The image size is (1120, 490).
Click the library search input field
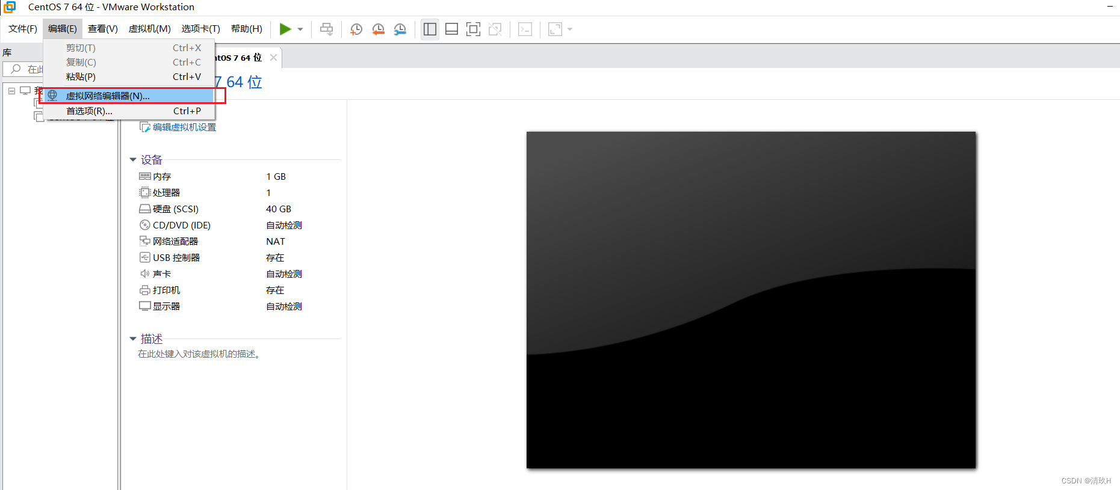point(24,69)
